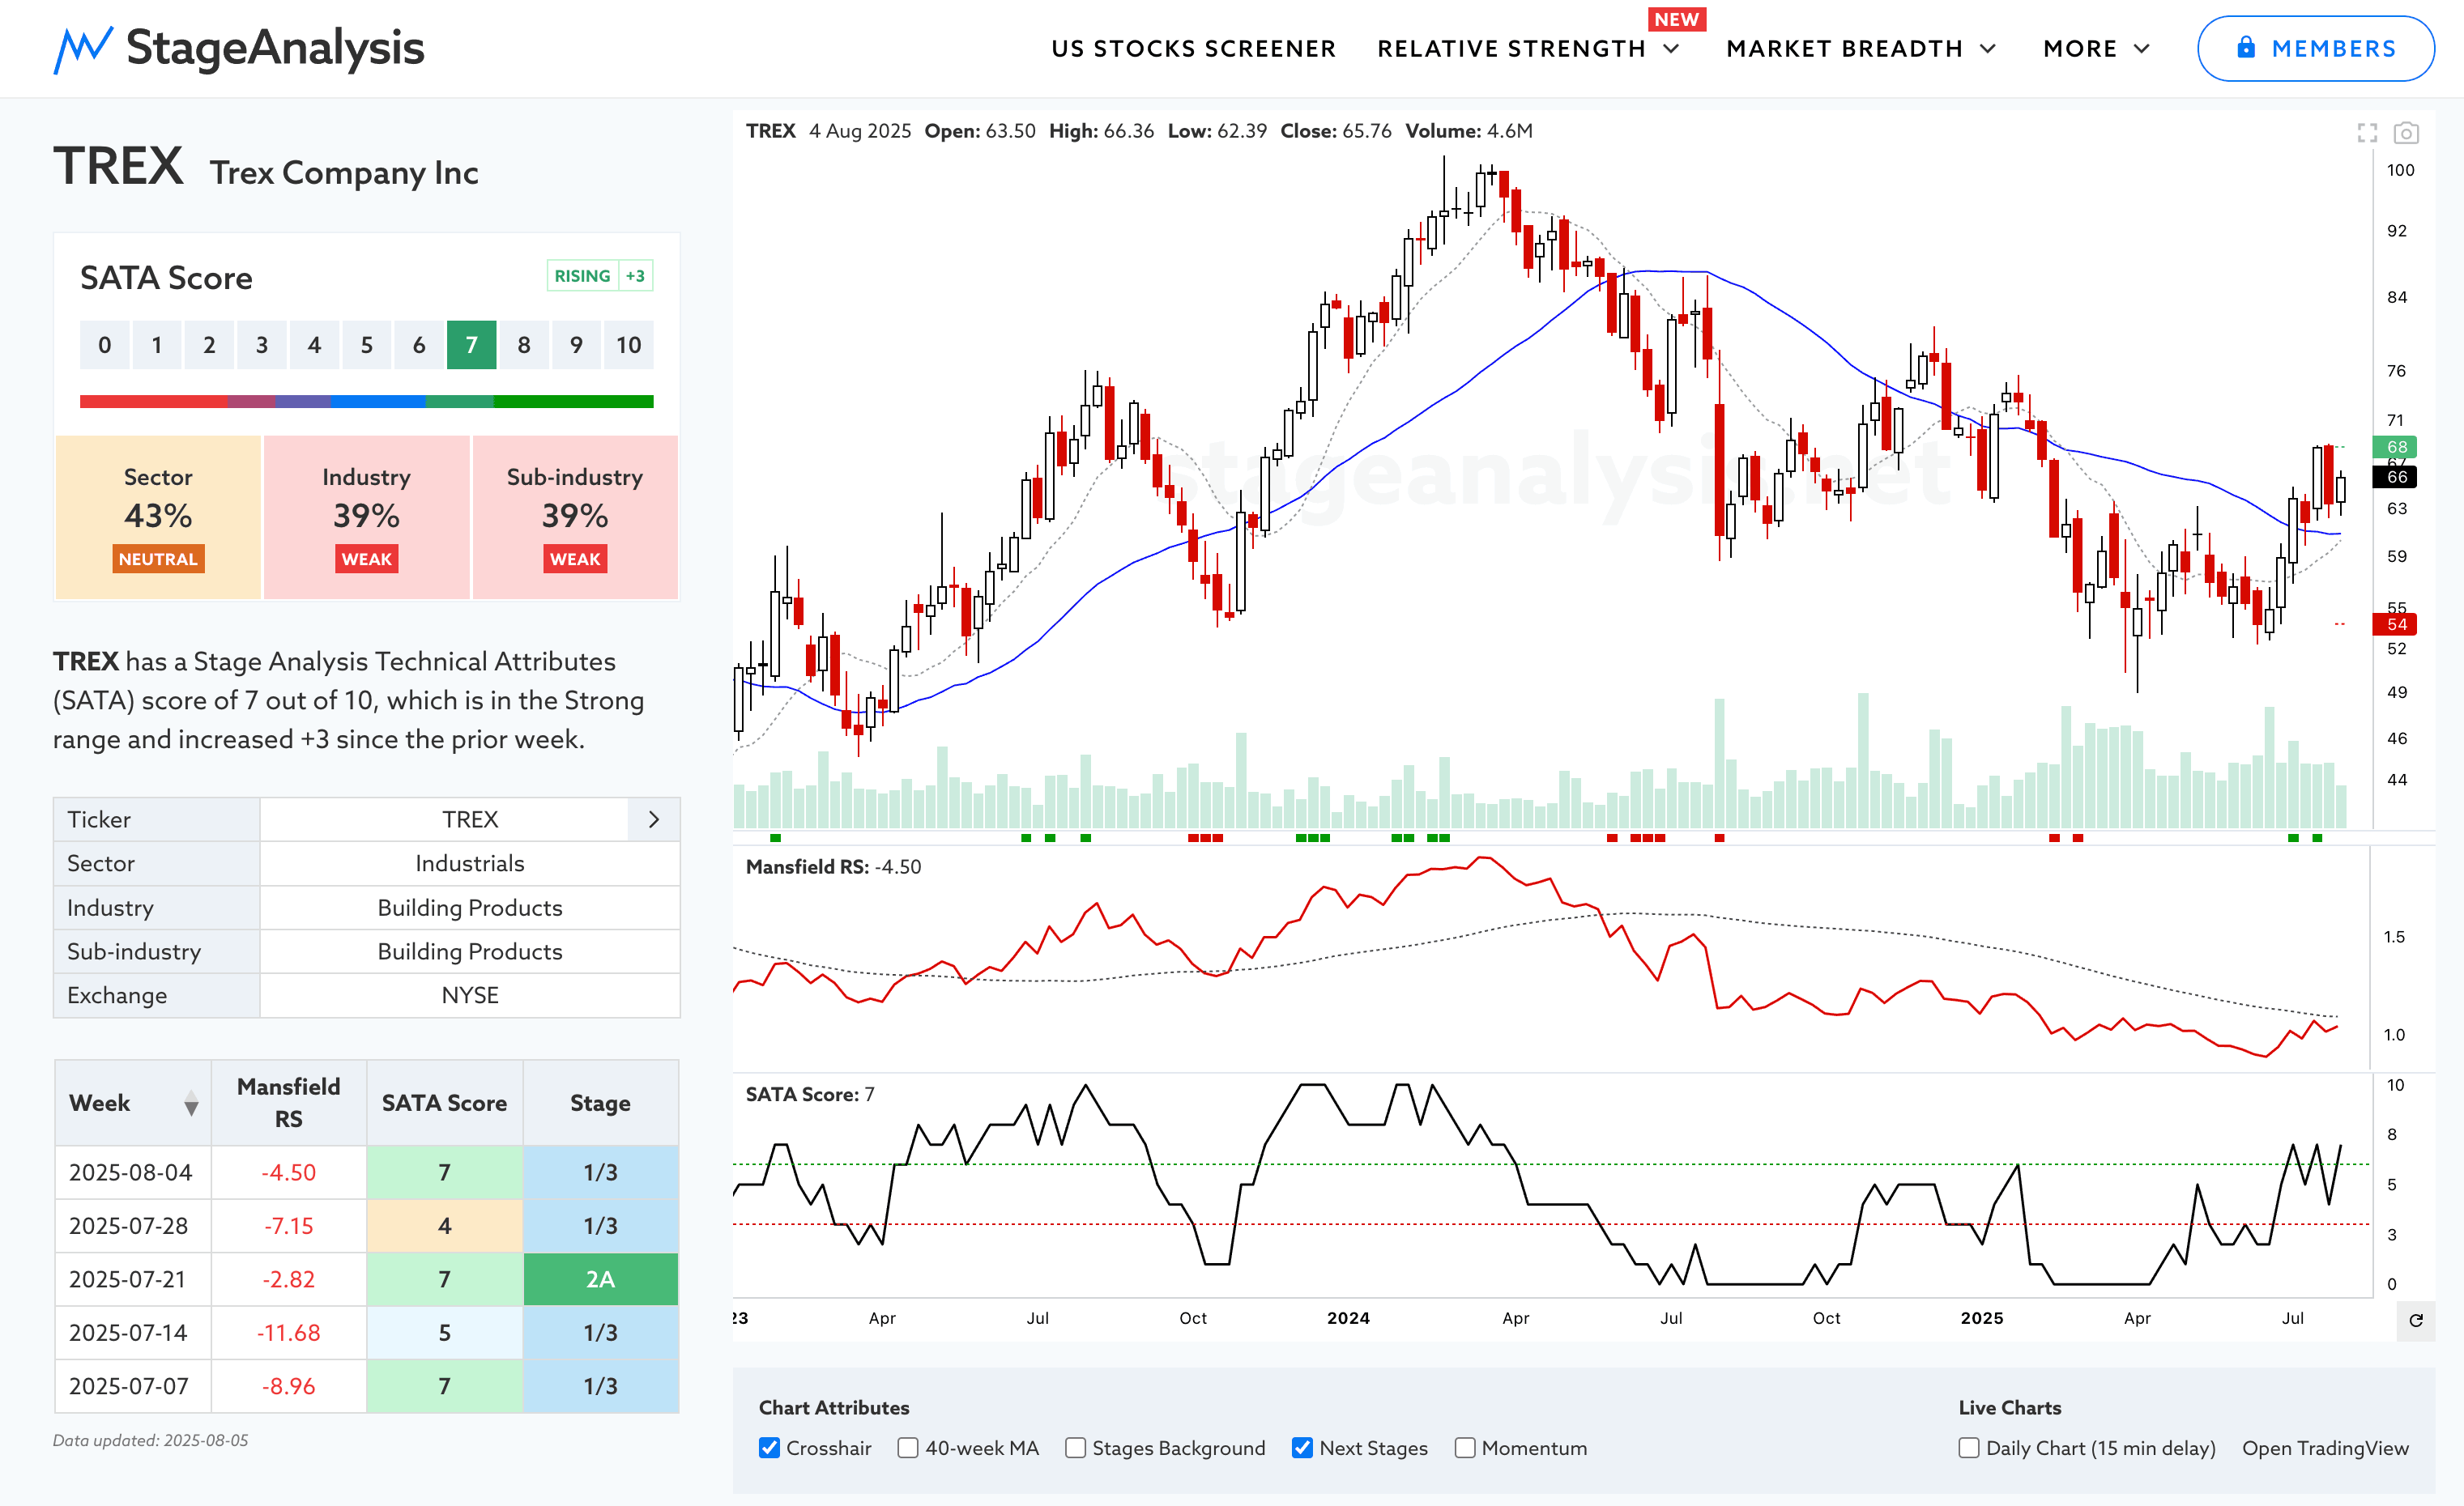Click the SATA Score column header
Screen dimensions: 2464x1506
(x=444, y=1104)
